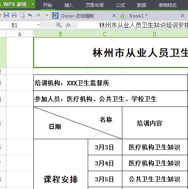
Task: Click the formula bar input field
Action: point(132,25)
